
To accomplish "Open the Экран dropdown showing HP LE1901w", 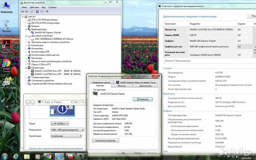I will [x=60, y=124].
